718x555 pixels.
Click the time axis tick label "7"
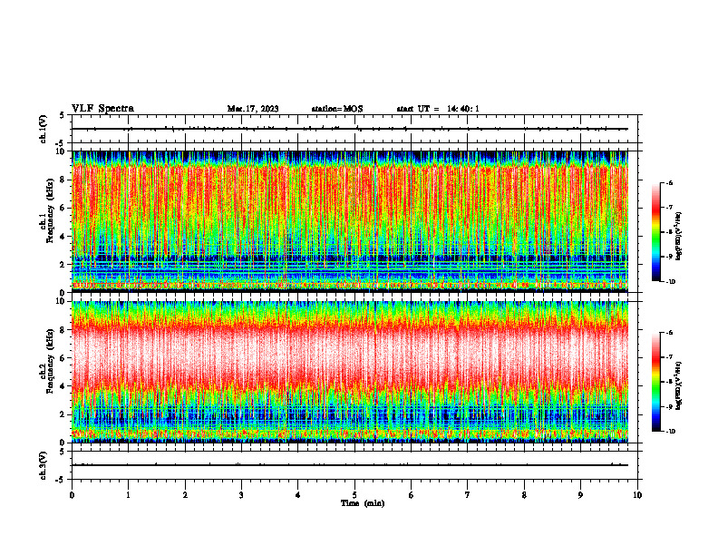click(x=468, y=495)
